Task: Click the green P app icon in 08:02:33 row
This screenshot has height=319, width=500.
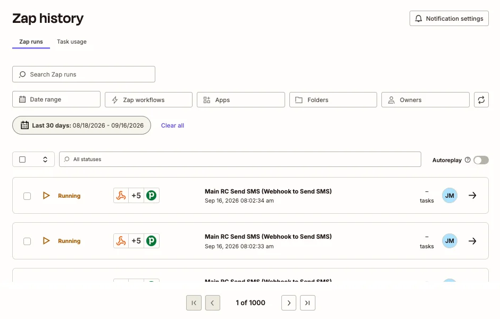Action: pos(152,241)
